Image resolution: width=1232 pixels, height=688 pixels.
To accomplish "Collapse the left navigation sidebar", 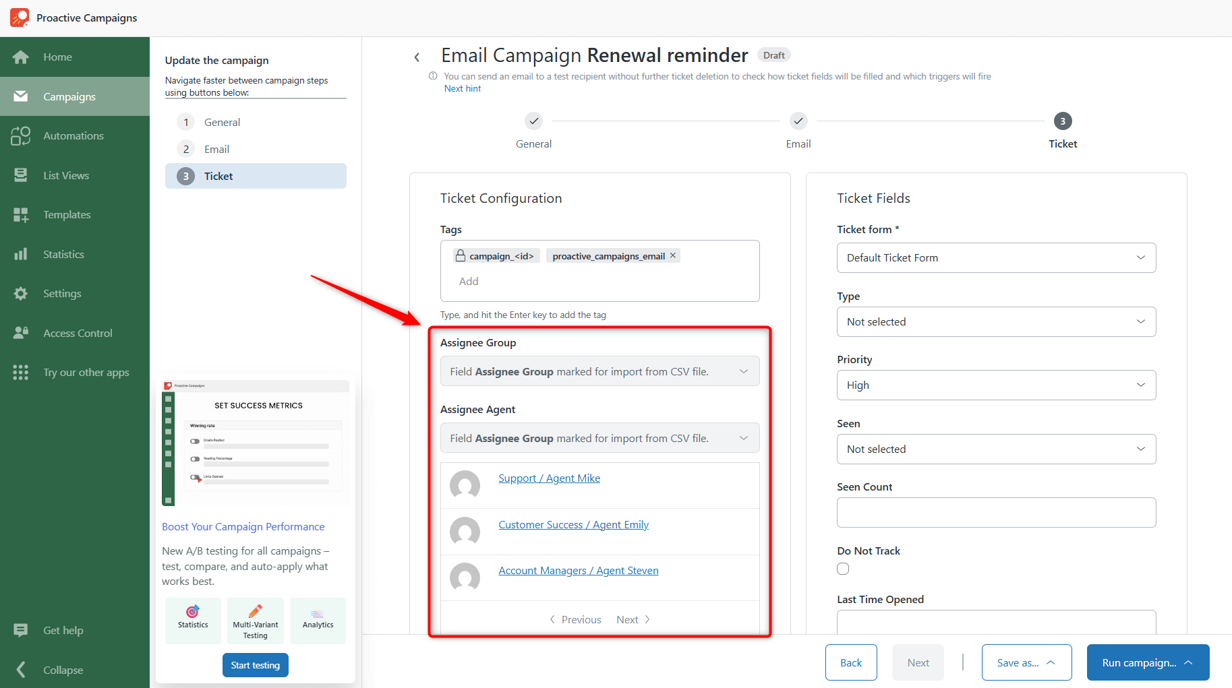I will (x=62, y=669).
